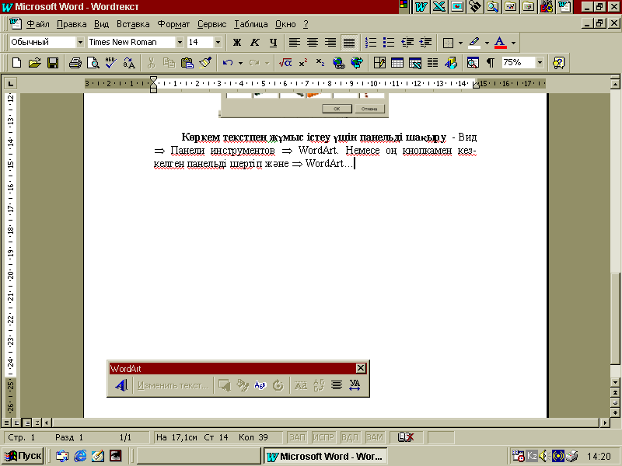Viewport: 622px width, 466px height.
Task: Align text to the left
Action: coord(295,42)
